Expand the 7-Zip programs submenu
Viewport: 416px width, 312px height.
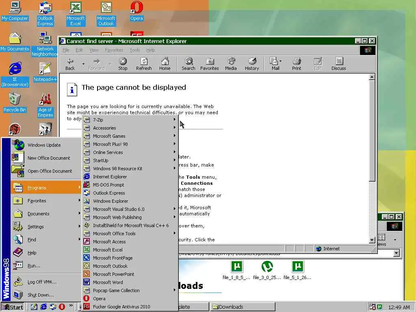[x=130, y=120]
